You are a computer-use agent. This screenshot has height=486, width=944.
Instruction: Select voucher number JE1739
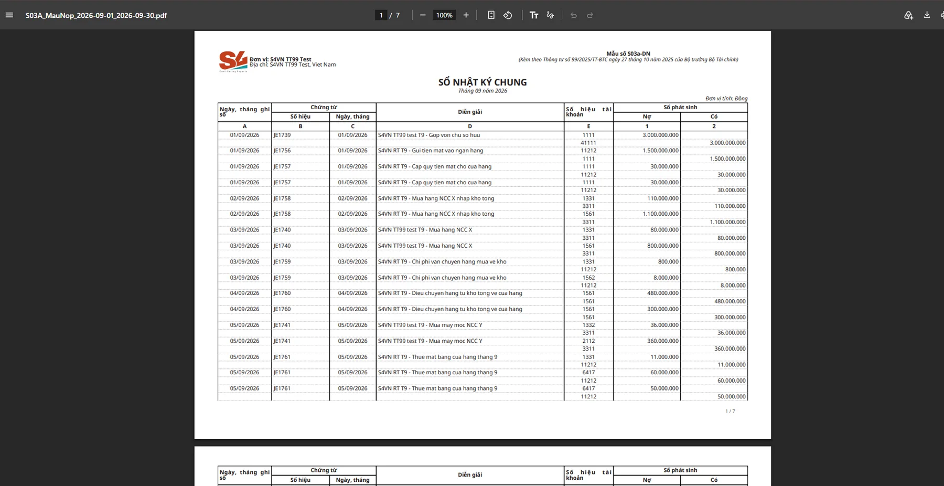pos(282,135)
